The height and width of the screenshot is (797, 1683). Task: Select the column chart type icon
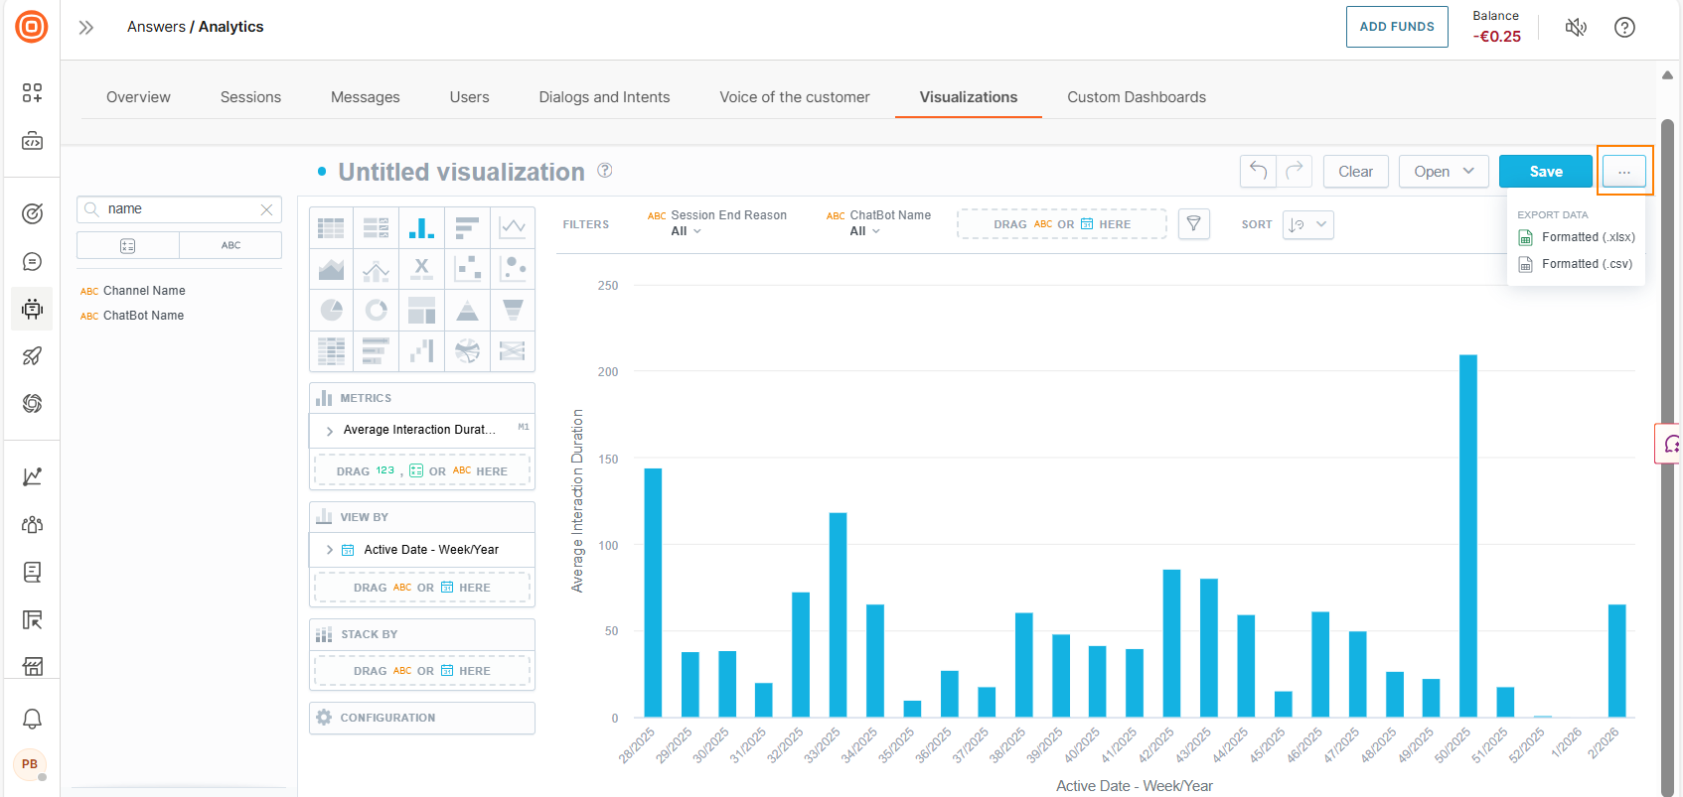click(422, 227)
